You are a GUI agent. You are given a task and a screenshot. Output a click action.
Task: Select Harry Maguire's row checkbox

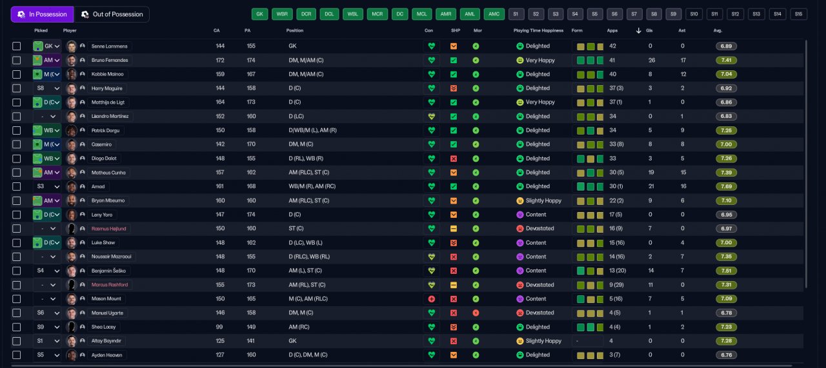coord(16,88)
